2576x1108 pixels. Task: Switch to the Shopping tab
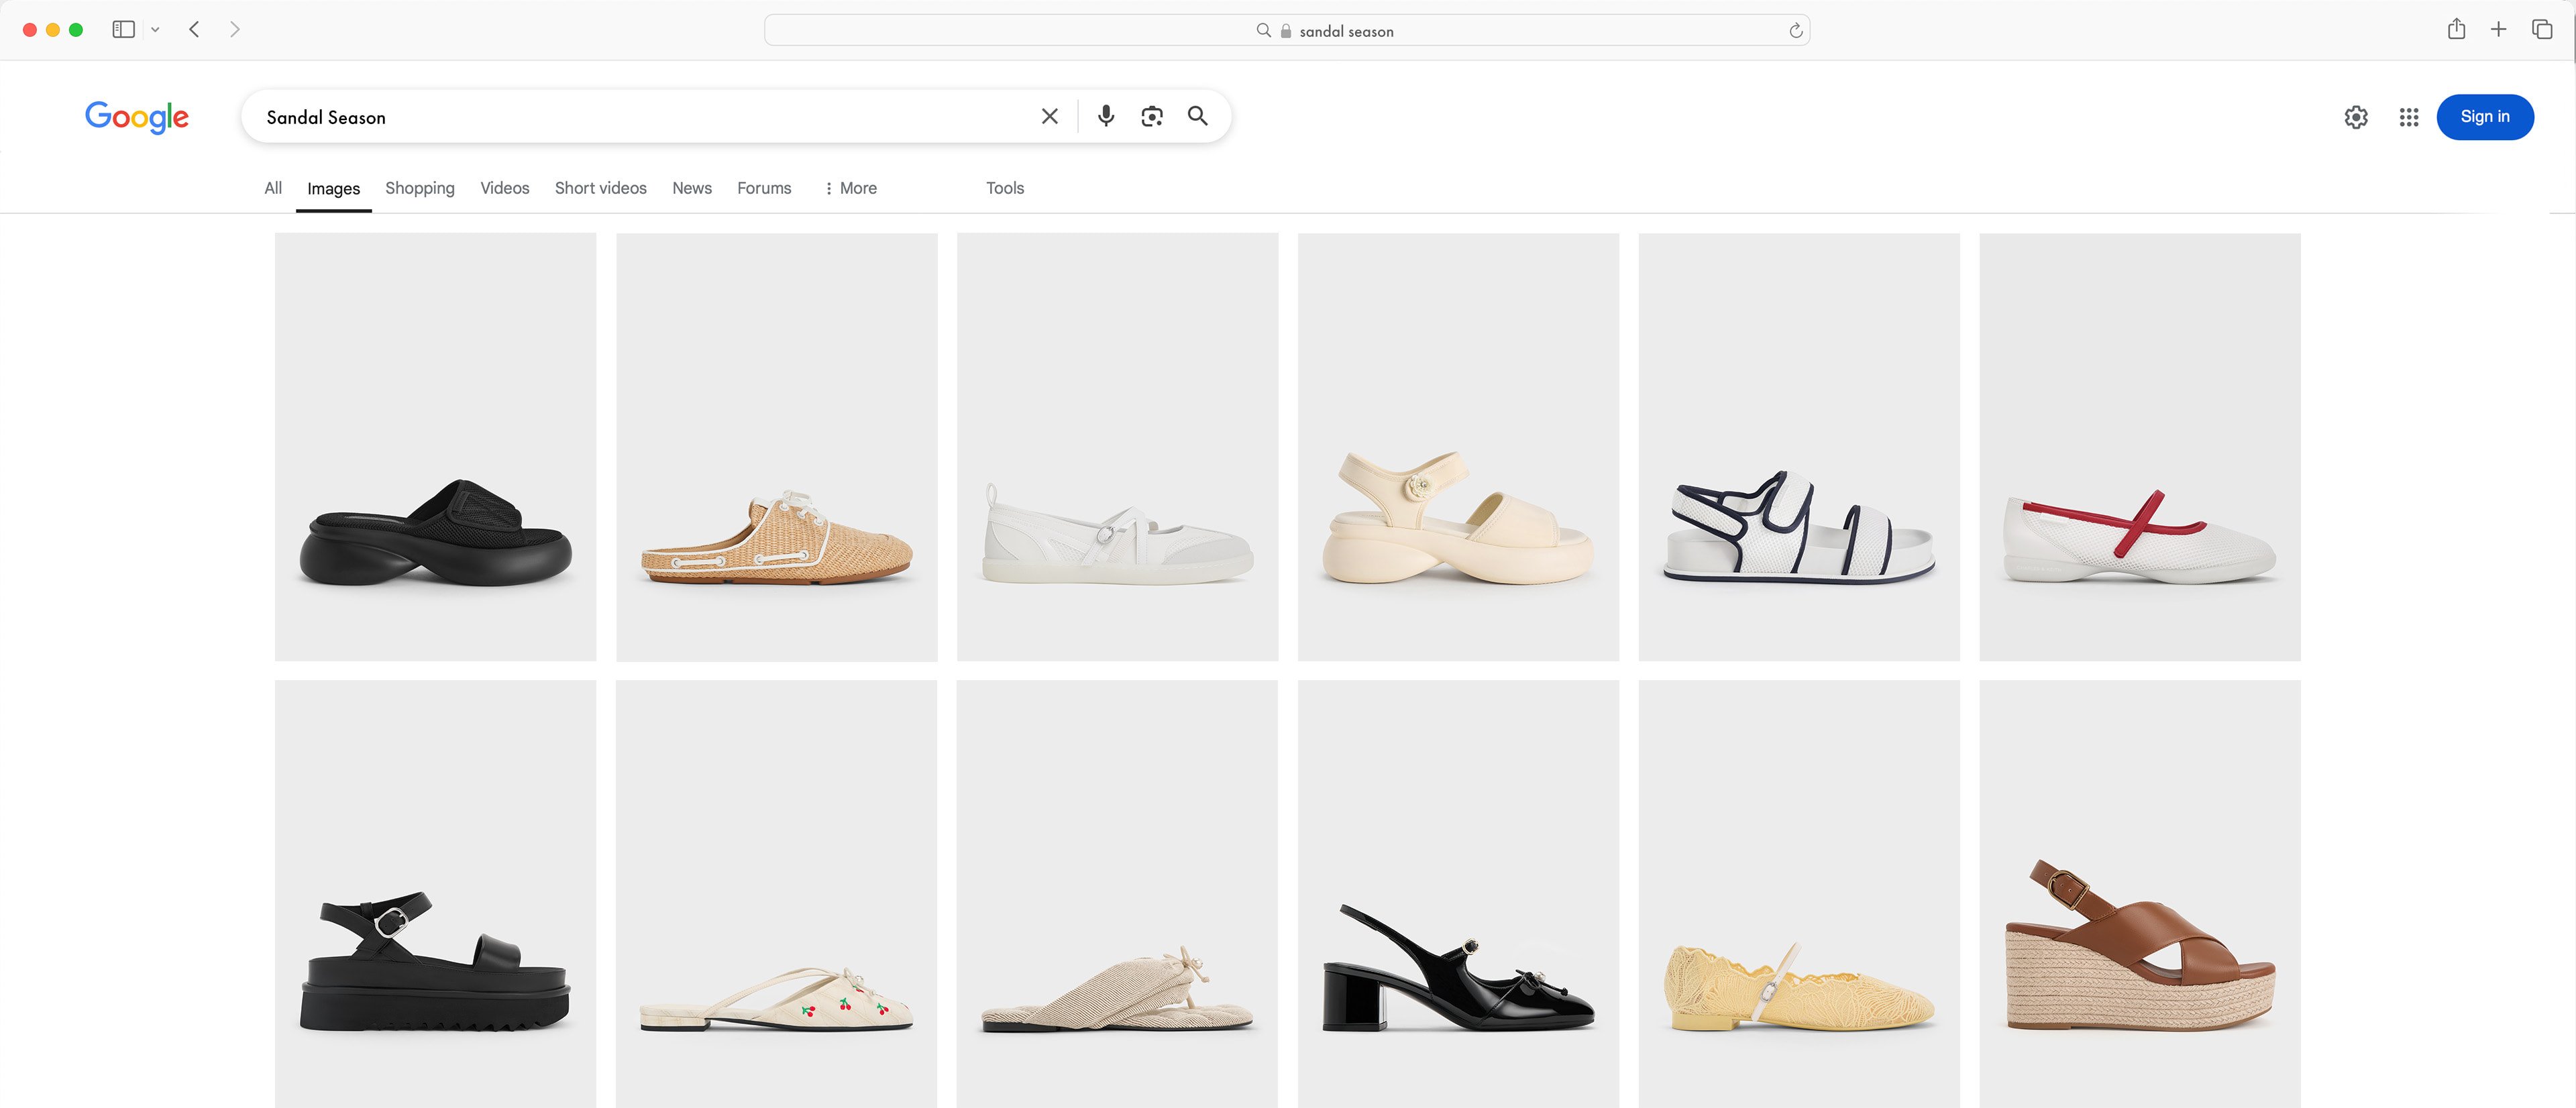(x=419, y=188)
